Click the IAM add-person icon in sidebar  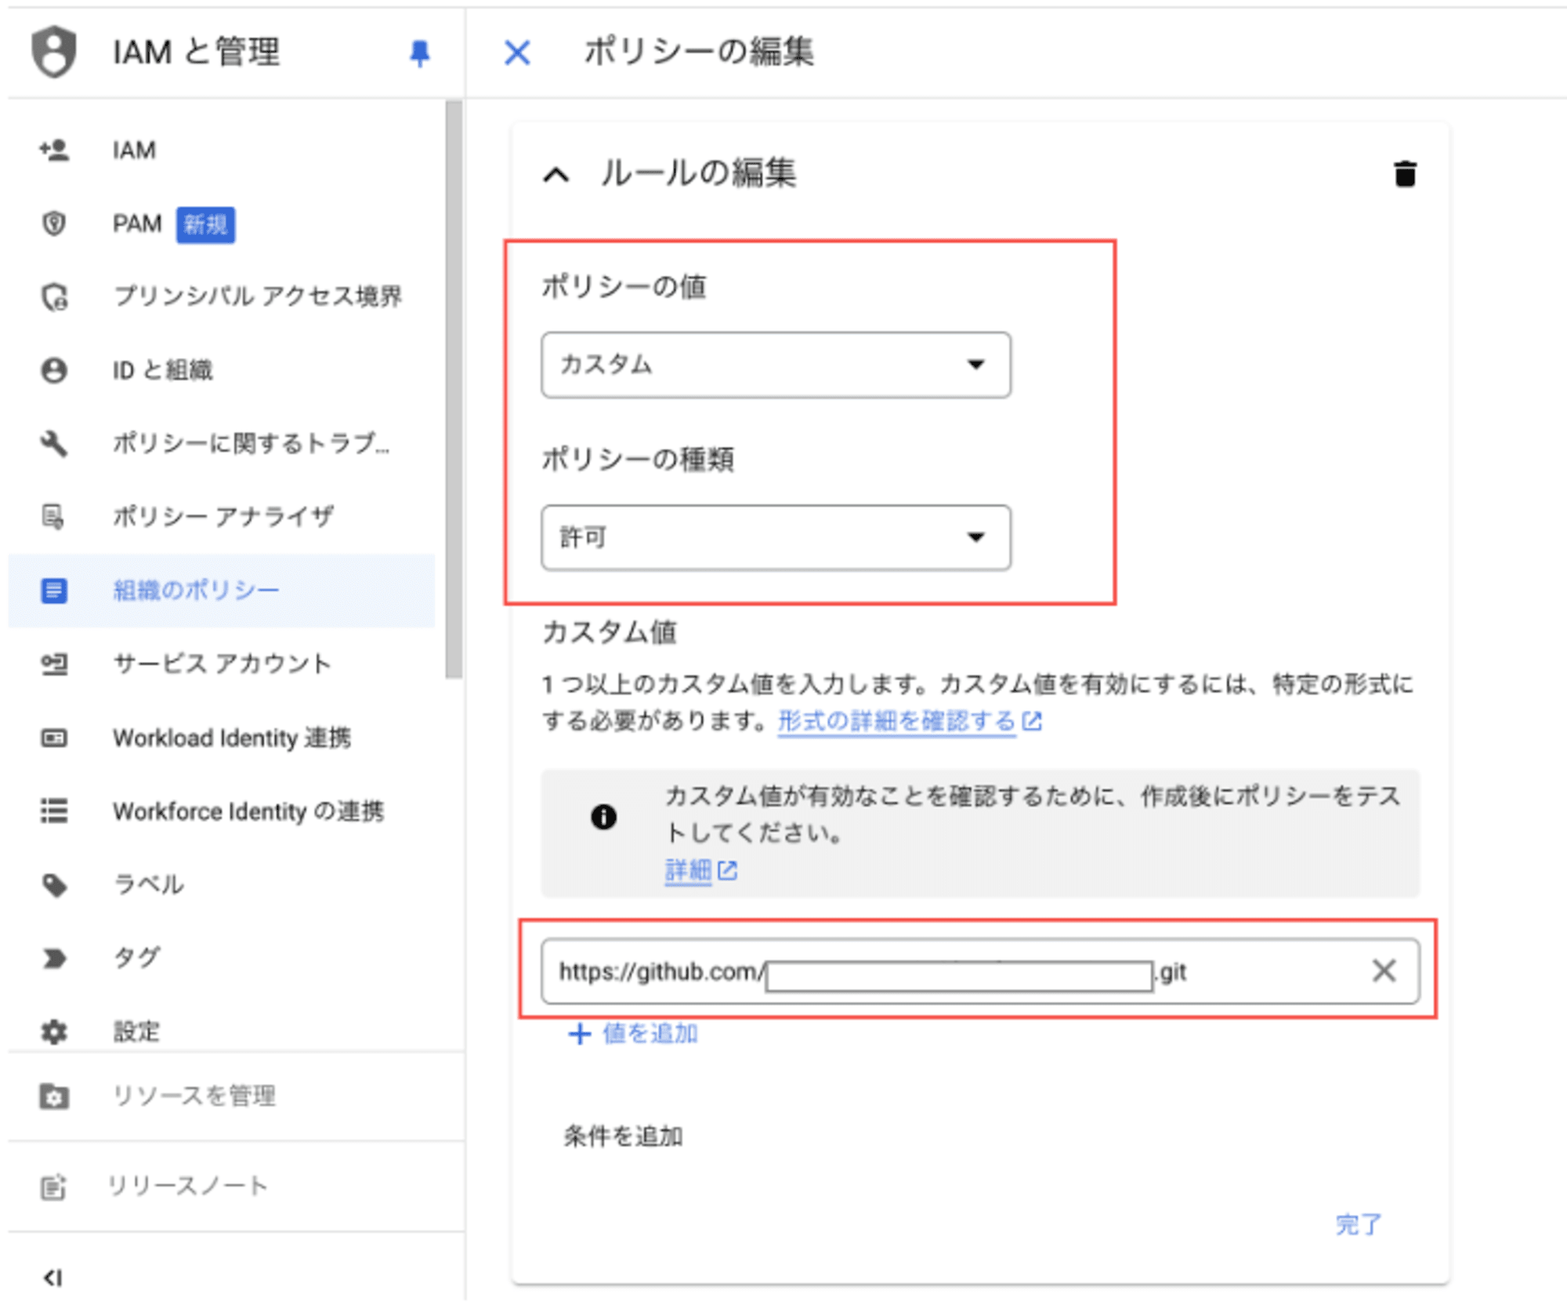[54, 150]
